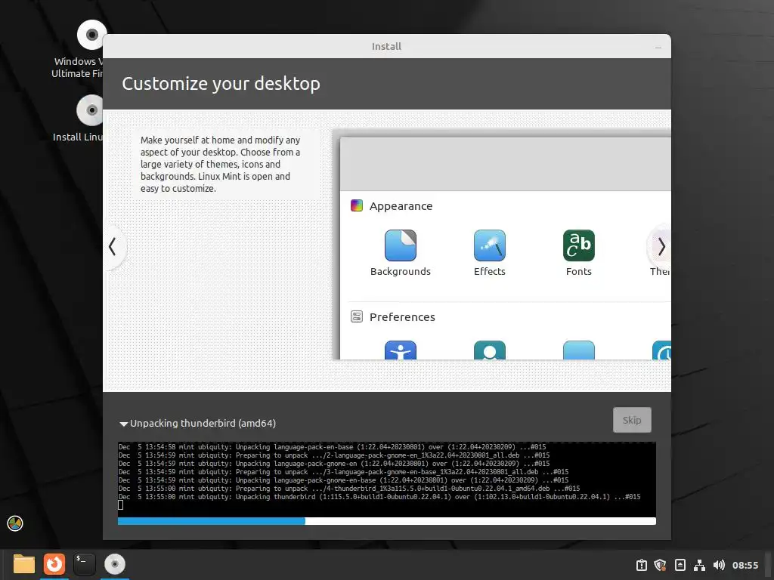Viewport: 774px width, 580px height.
Task: Open the Terminal from the taskbar
Action: pos(85,564)
